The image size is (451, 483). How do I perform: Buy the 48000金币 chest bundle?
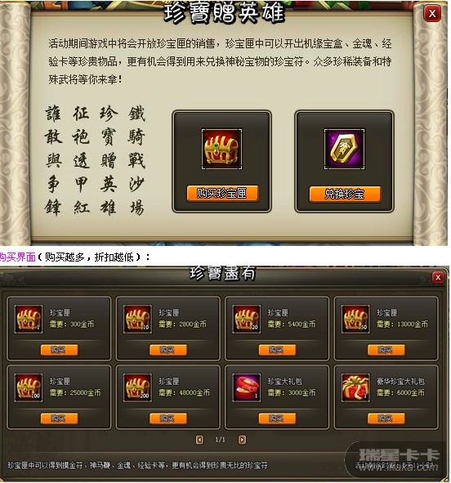click(x=168, y=418)
